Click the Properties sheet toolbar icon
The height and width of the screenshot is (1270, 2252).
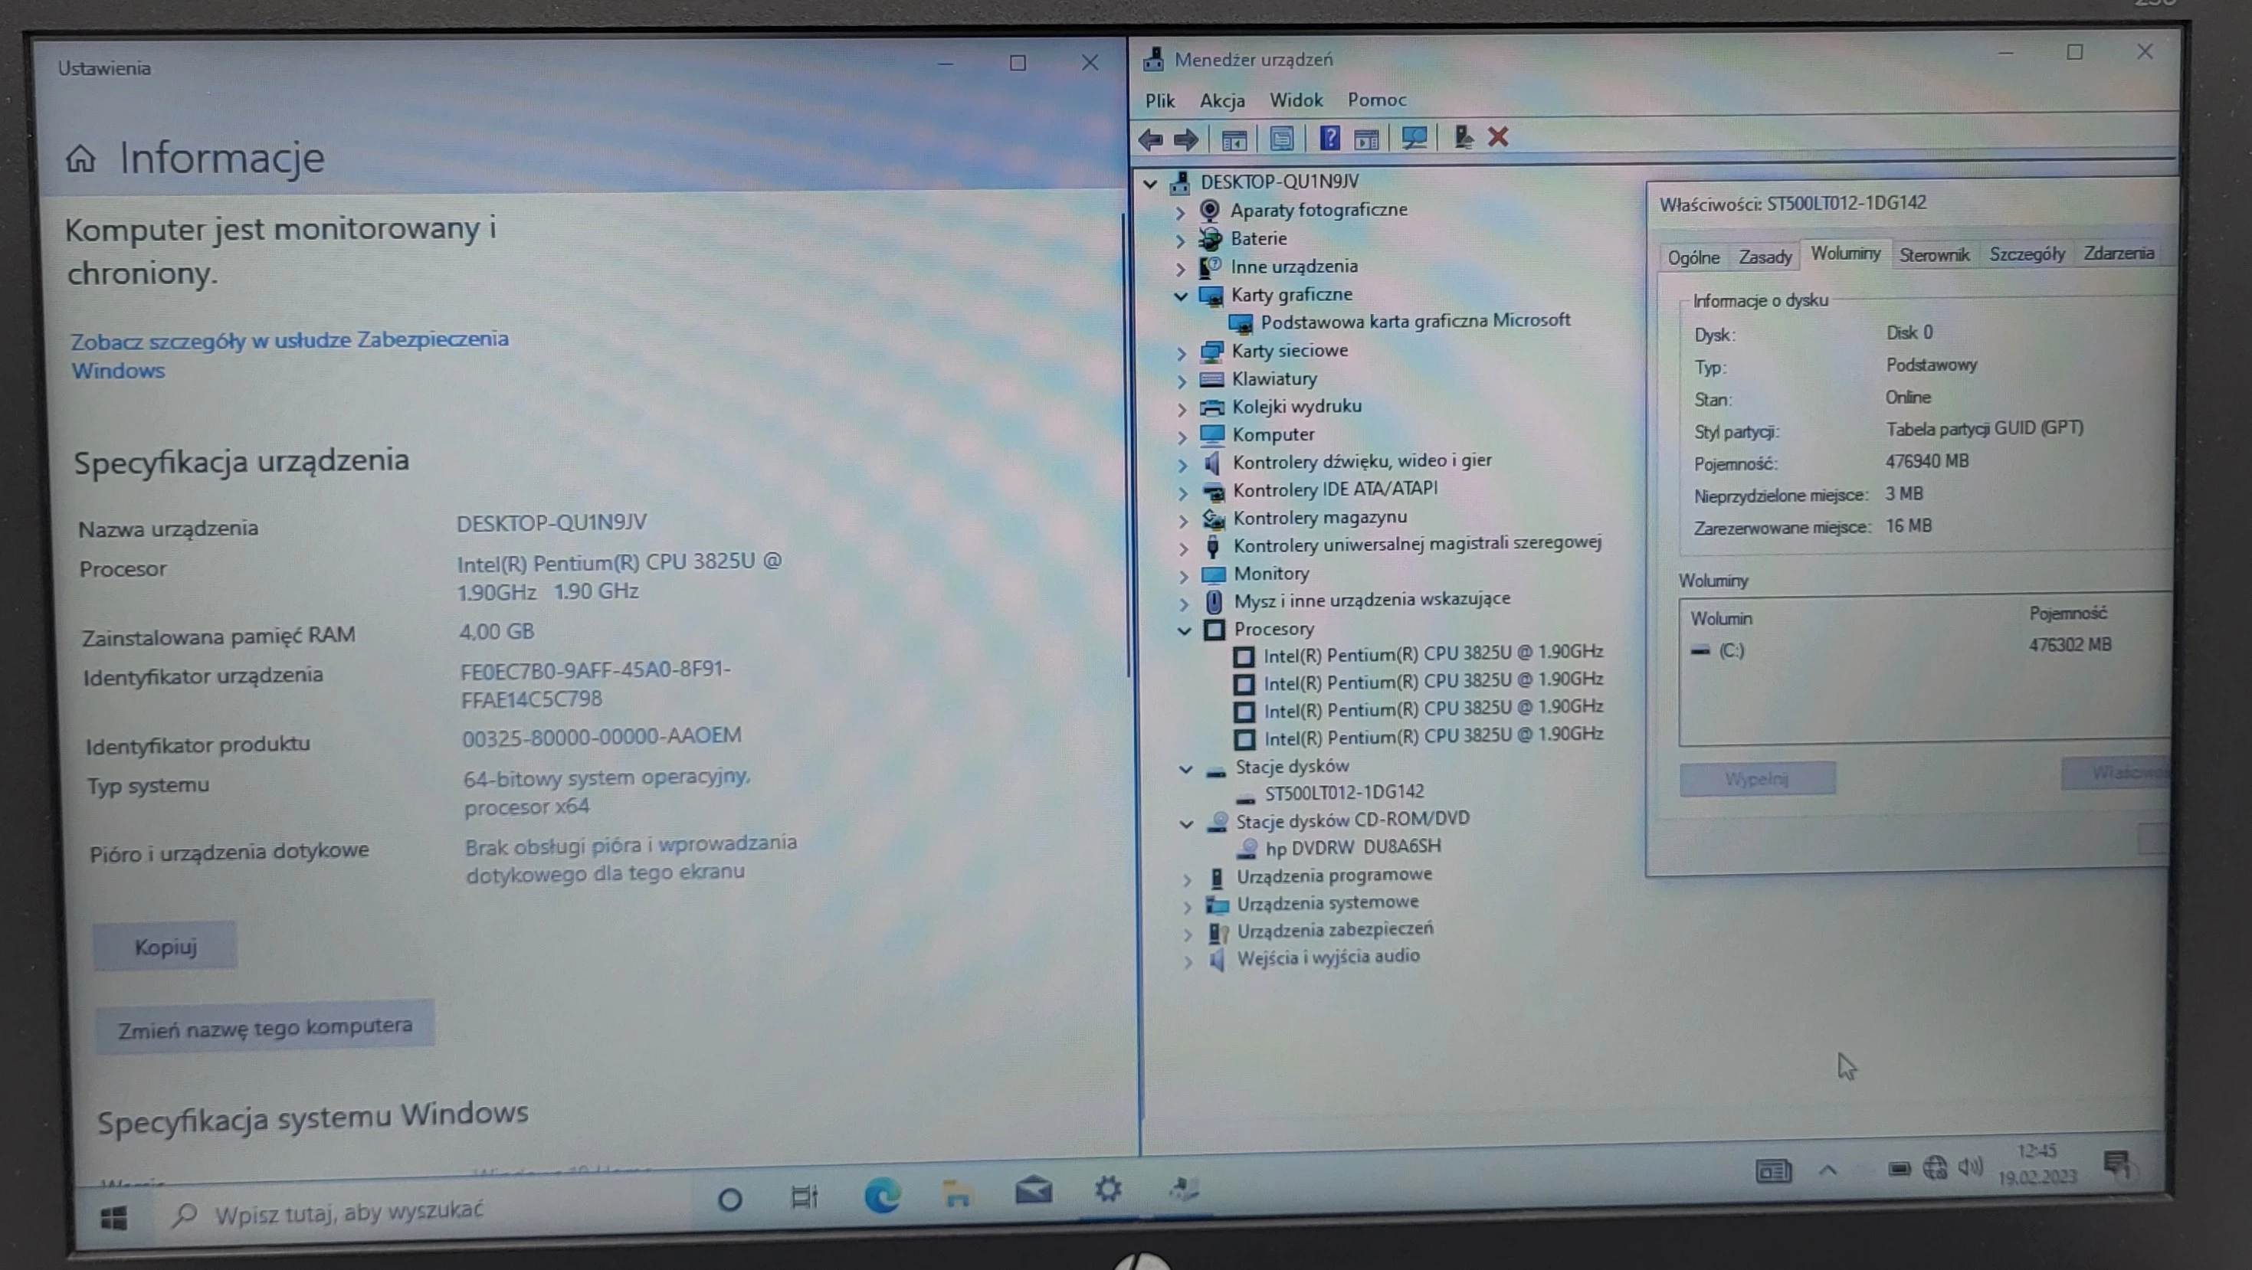tap(1282, 139)
